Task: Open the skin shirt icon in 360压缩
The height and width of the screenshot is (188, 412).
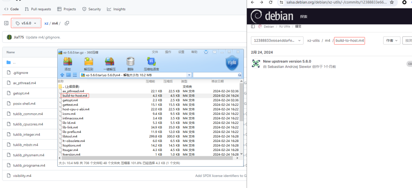Action: tap(206, 52)
